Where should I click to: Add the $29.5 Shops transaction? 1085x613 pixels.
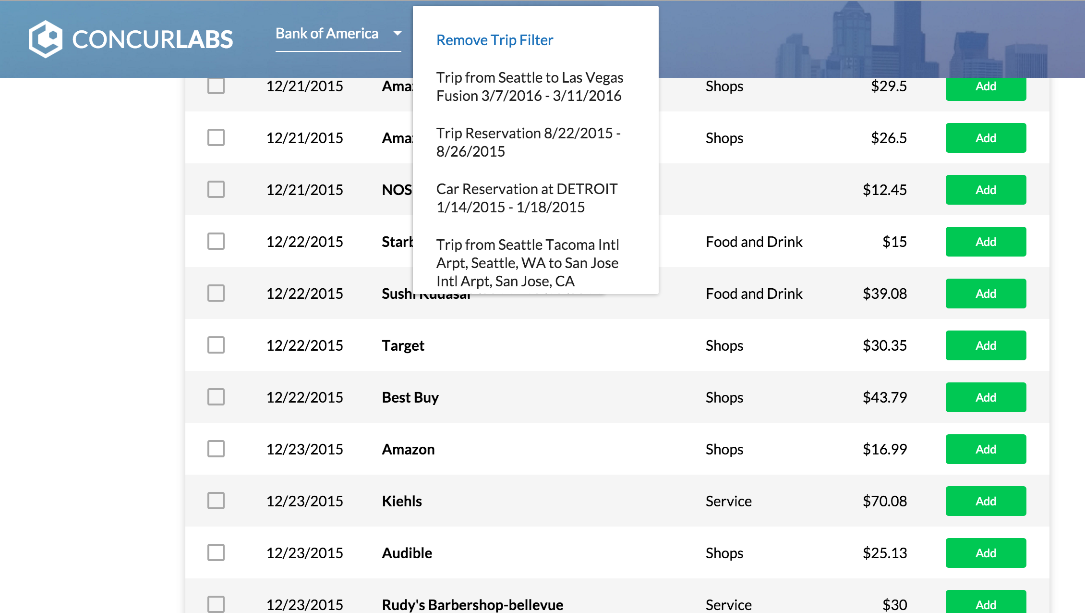(x=986, y=88)
